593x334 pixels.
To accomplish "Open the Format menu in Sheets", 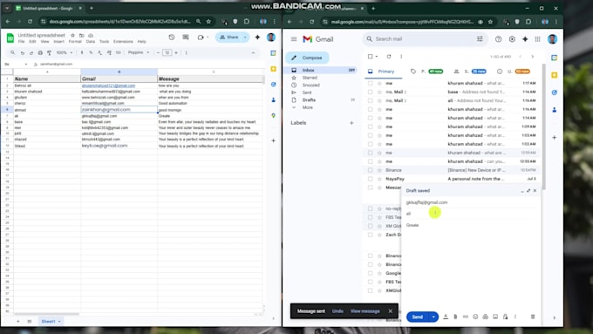I will [x=75, y=42].
